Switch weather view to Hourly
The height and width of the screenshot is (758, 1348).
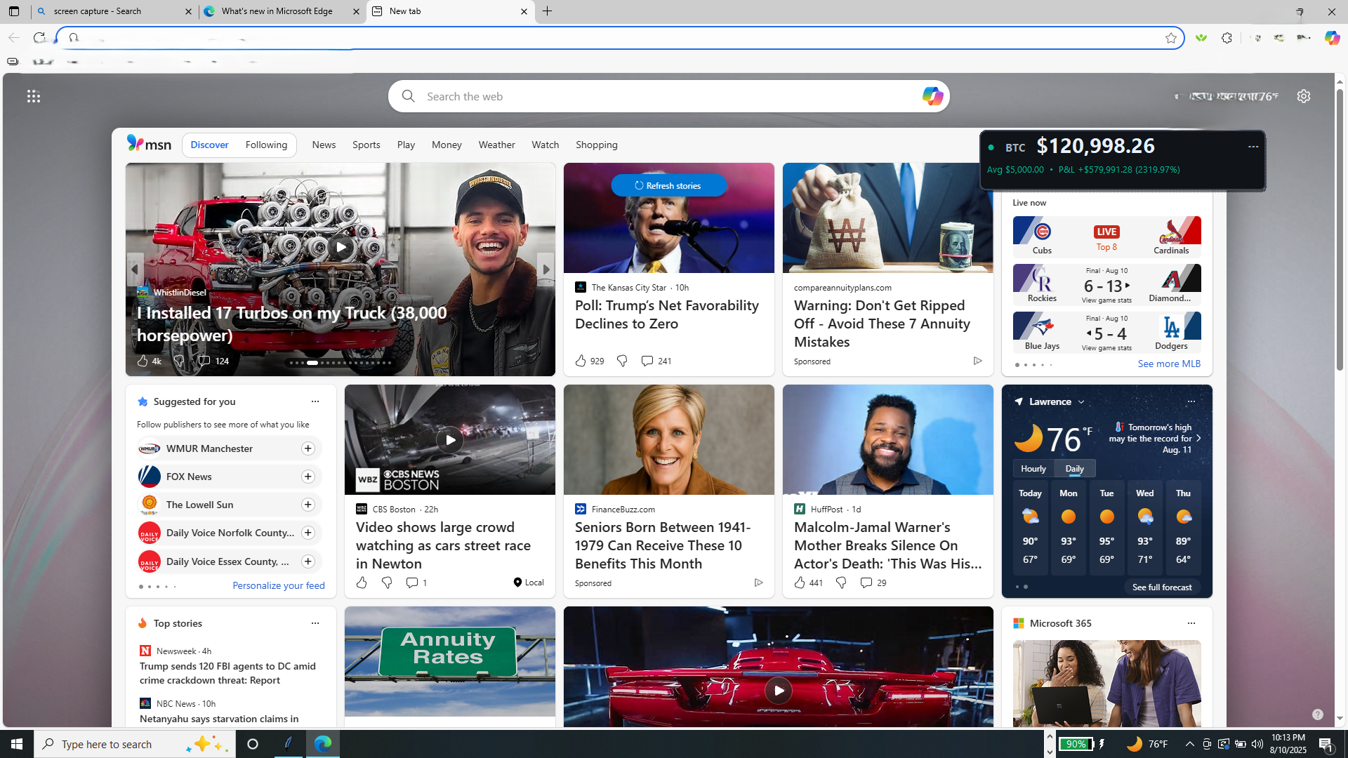click(1033, 468)
